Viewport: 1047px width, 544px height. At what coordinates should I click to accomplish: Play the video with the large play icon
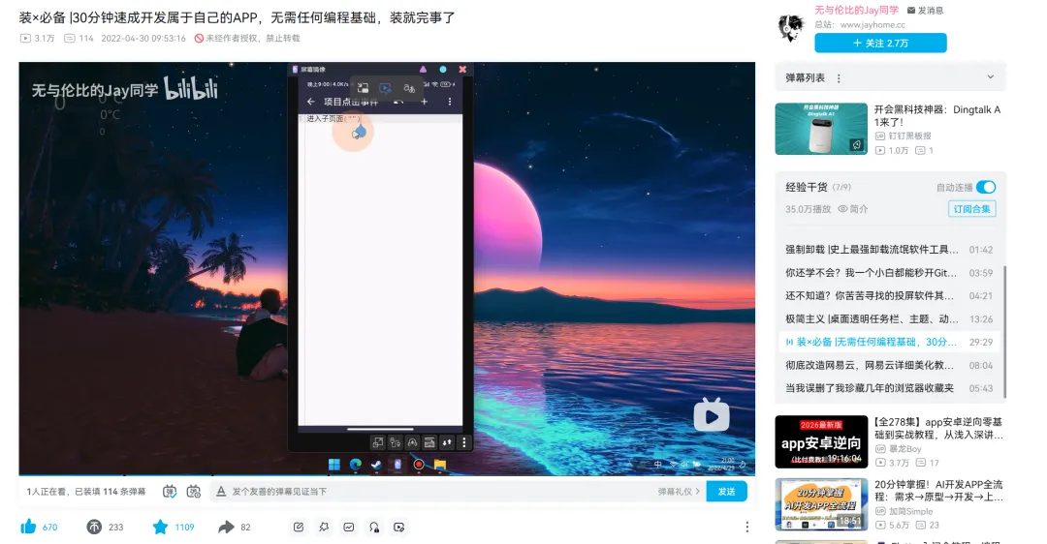tap(712, 415)
